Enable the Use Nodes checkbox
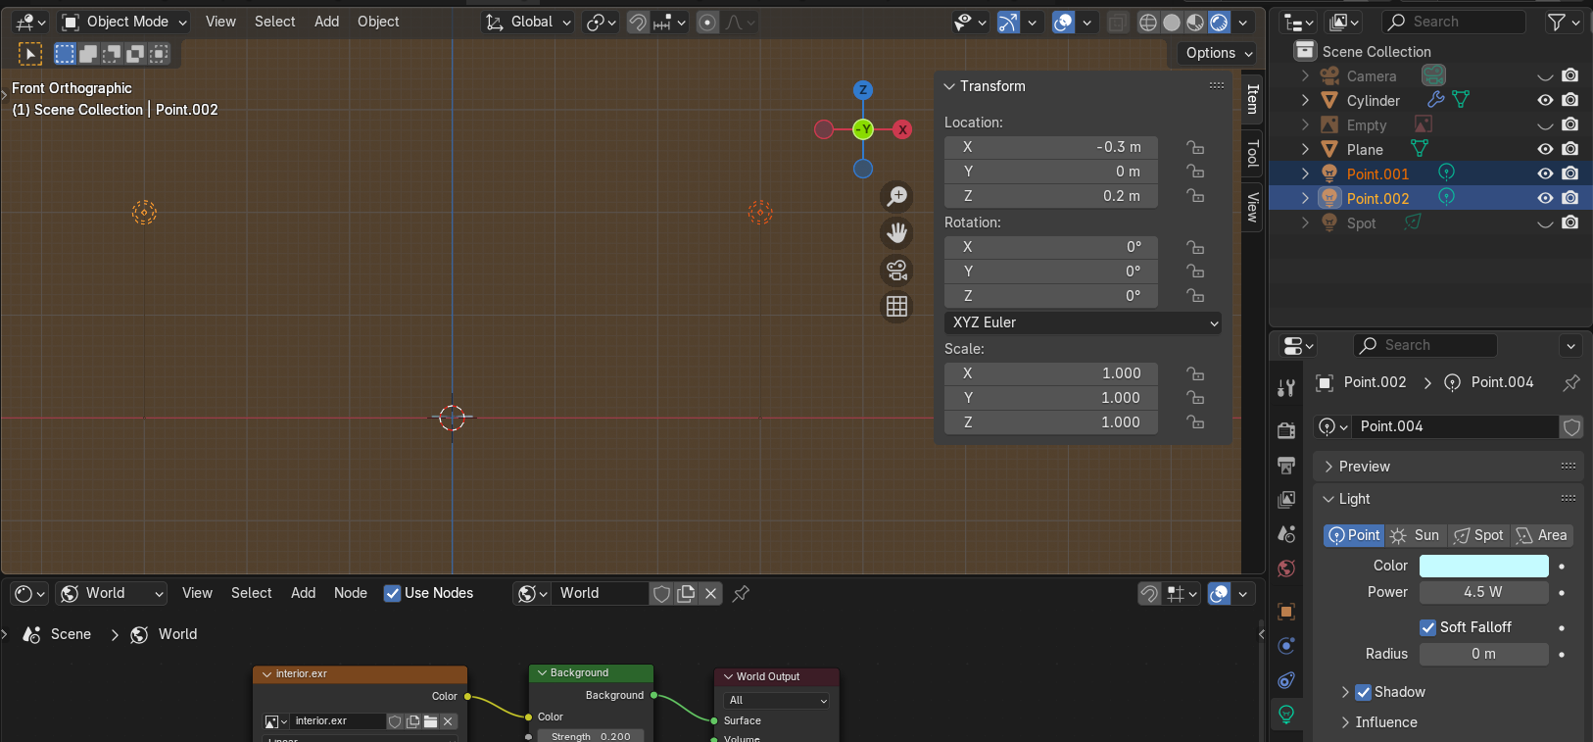This screenshot has width=1593, height=742. 393,593
